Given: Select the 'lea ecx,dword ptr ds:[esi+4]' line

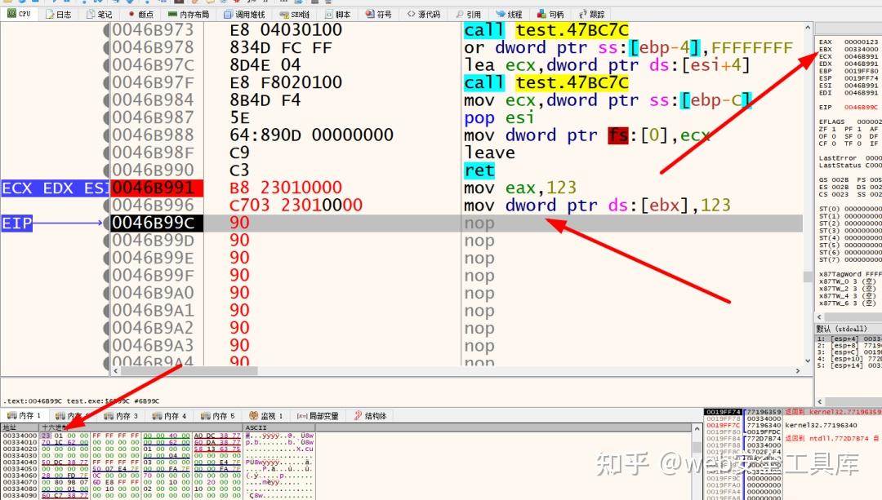Looking at the screenshot, I should (608, 65).
